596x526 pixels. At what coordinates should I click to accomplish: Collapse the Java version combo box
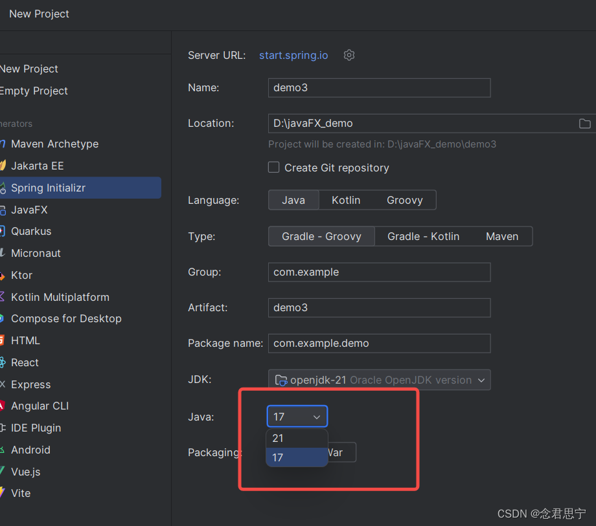297,416
